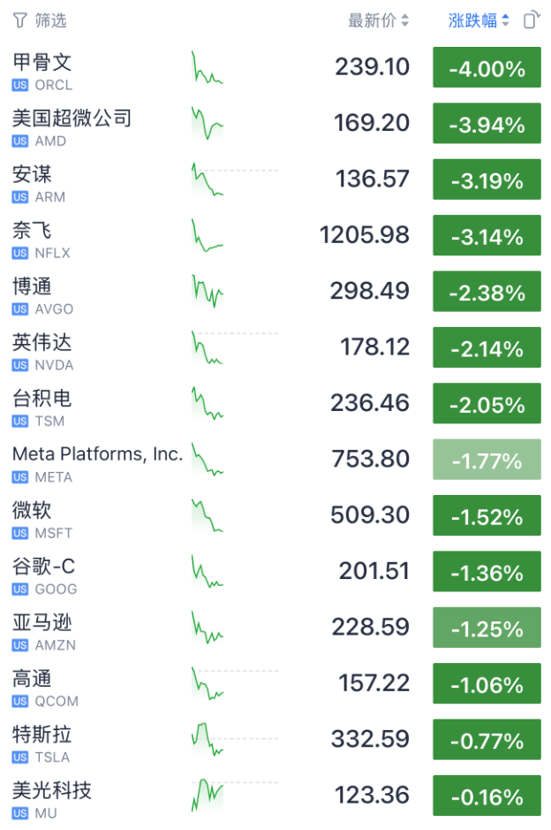
Task: Tap Oracle's -4.00% change badge
Action: [x=487, y=67]
